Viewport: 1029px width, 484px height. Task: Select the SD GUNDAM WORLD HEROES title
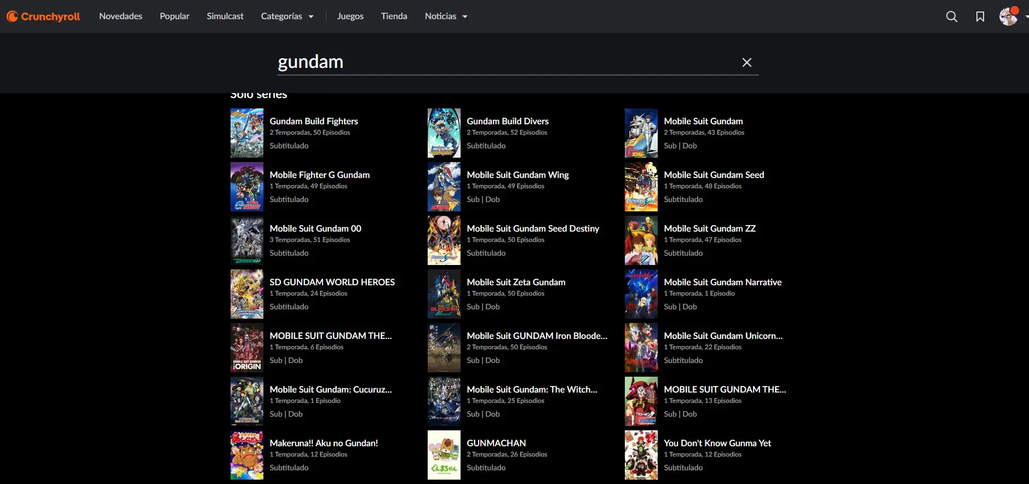coord(332,282)
